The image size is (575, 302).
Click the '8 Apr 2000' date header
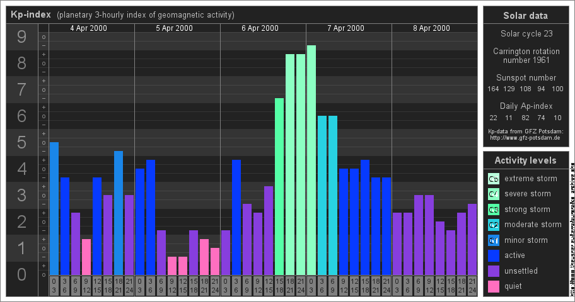tap(431, 28)
